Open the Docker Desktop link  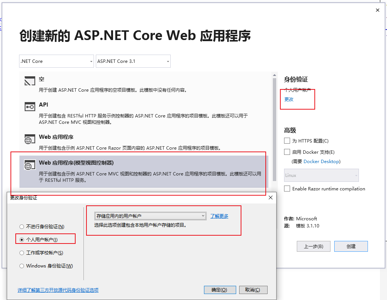(x=321, y=161)
